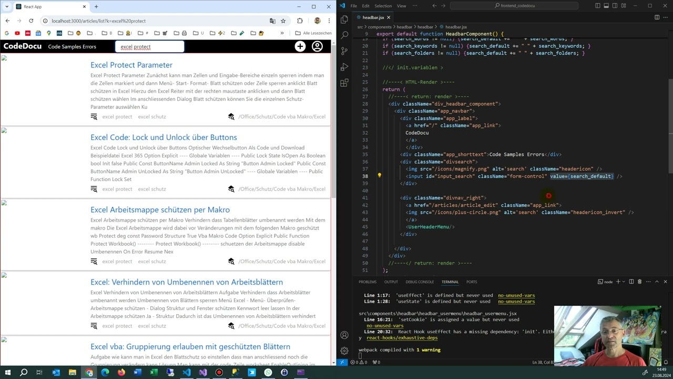Open VS Code File menu
The width and height of the screenshot is (673, 379).
(354, 6)
